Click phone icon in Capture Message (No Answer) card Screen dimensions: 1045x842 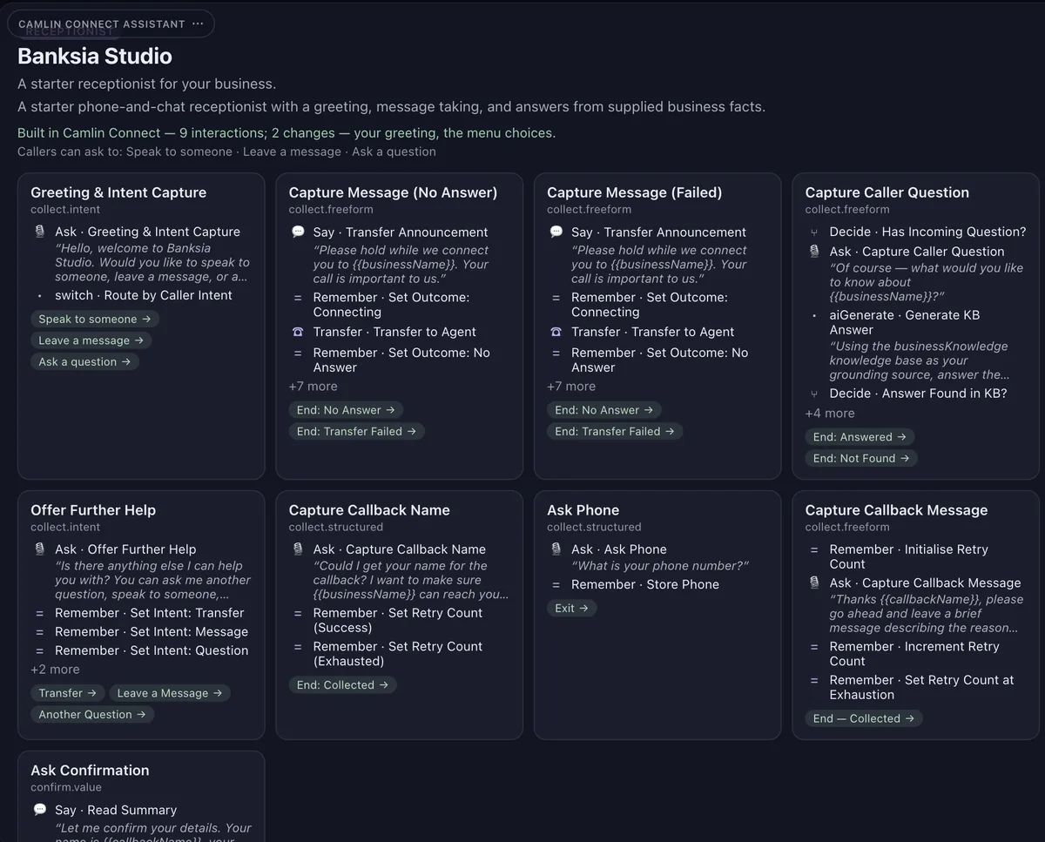point(298,332)
